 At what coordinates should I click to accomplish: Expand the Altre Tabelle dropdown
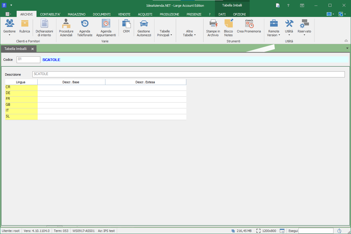tap(190, 33)
